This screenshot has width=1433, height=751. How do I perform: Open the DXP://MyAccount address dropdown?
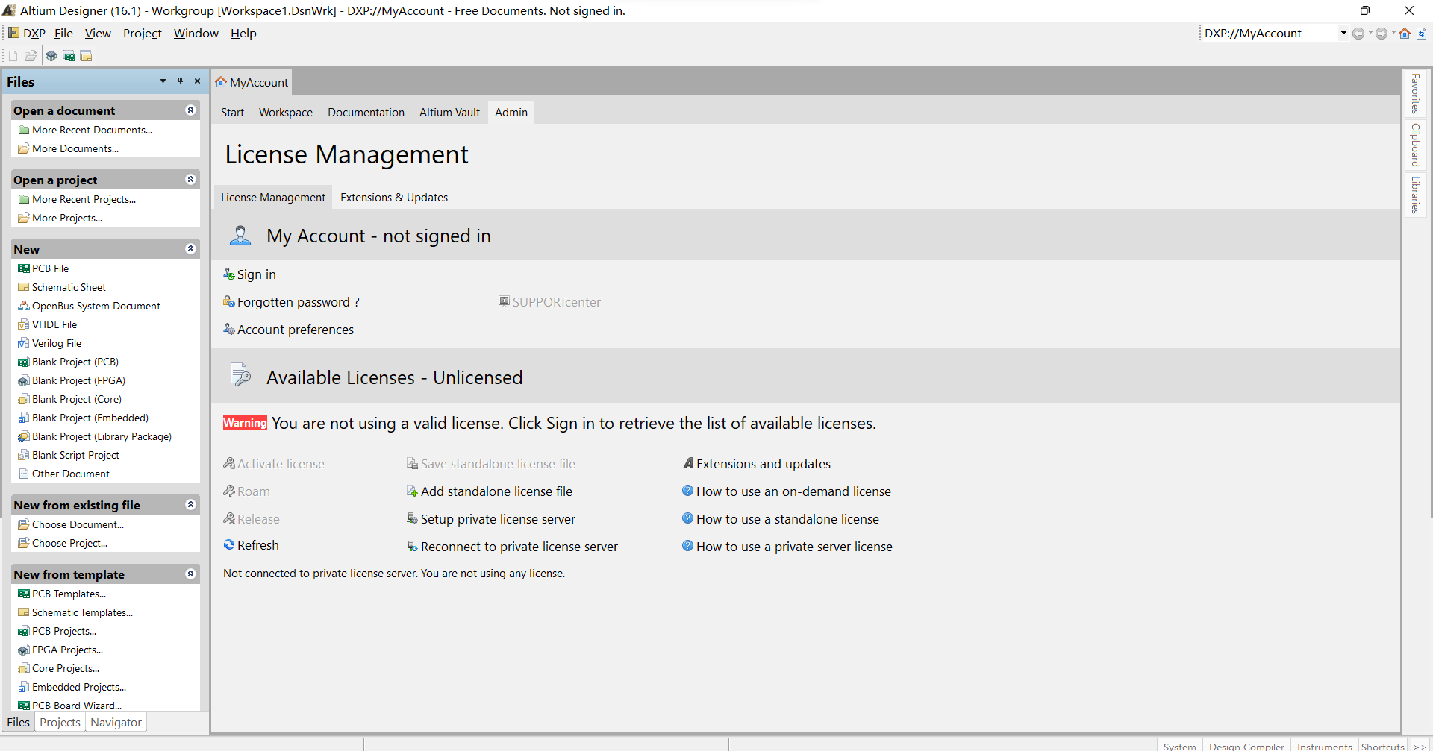[1343, 34]
